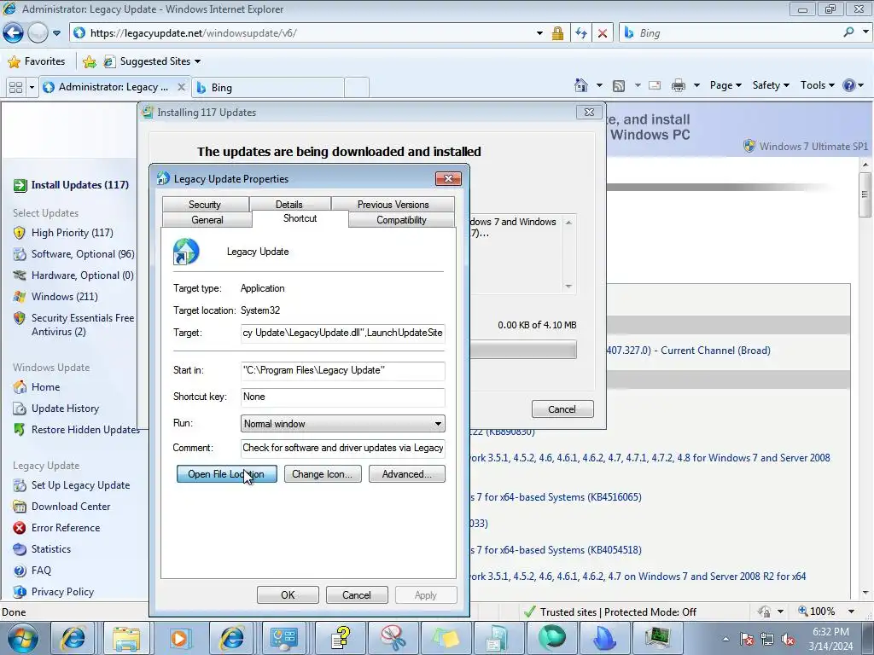The width and height of the screenshot is (874, 655).
Task: Switch to the General tab
Action: (x=207, y=220)
